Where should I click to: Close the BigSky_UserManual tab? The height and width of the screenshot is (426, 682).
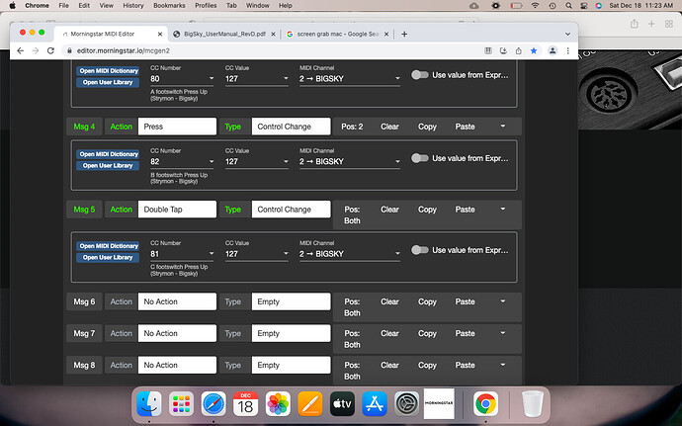click(273, 34)
